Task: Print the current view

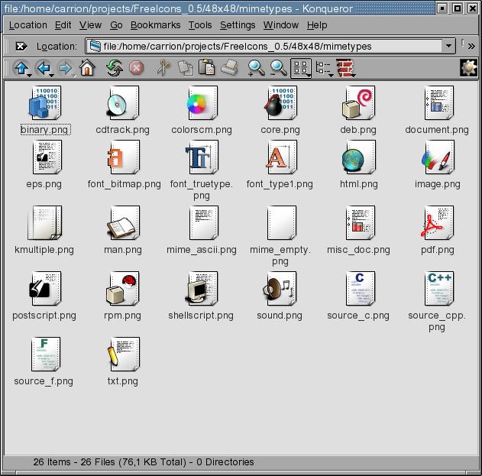Action: [229, 67]
